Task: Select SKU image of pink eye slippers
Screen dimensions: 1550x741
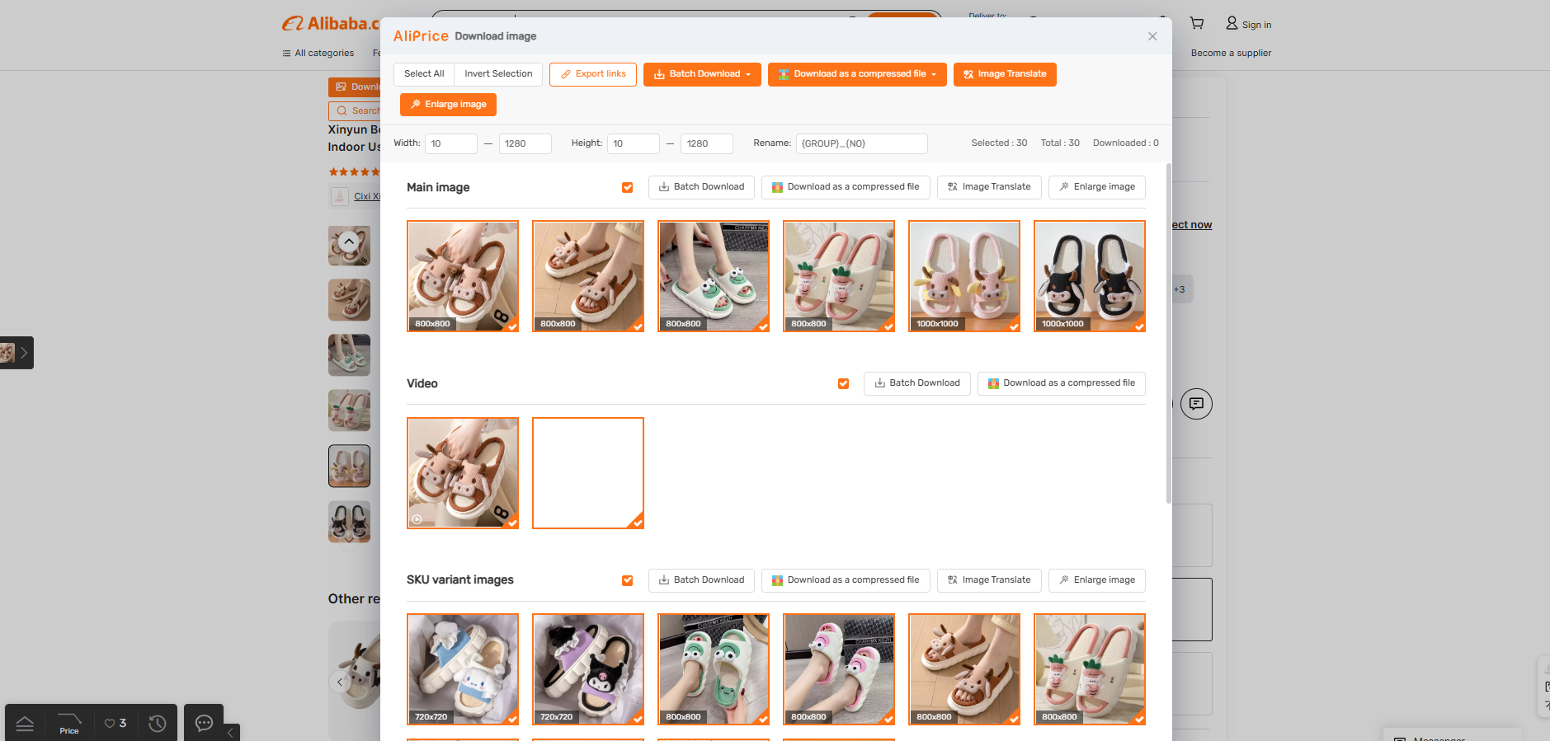Action: (839, 669)
